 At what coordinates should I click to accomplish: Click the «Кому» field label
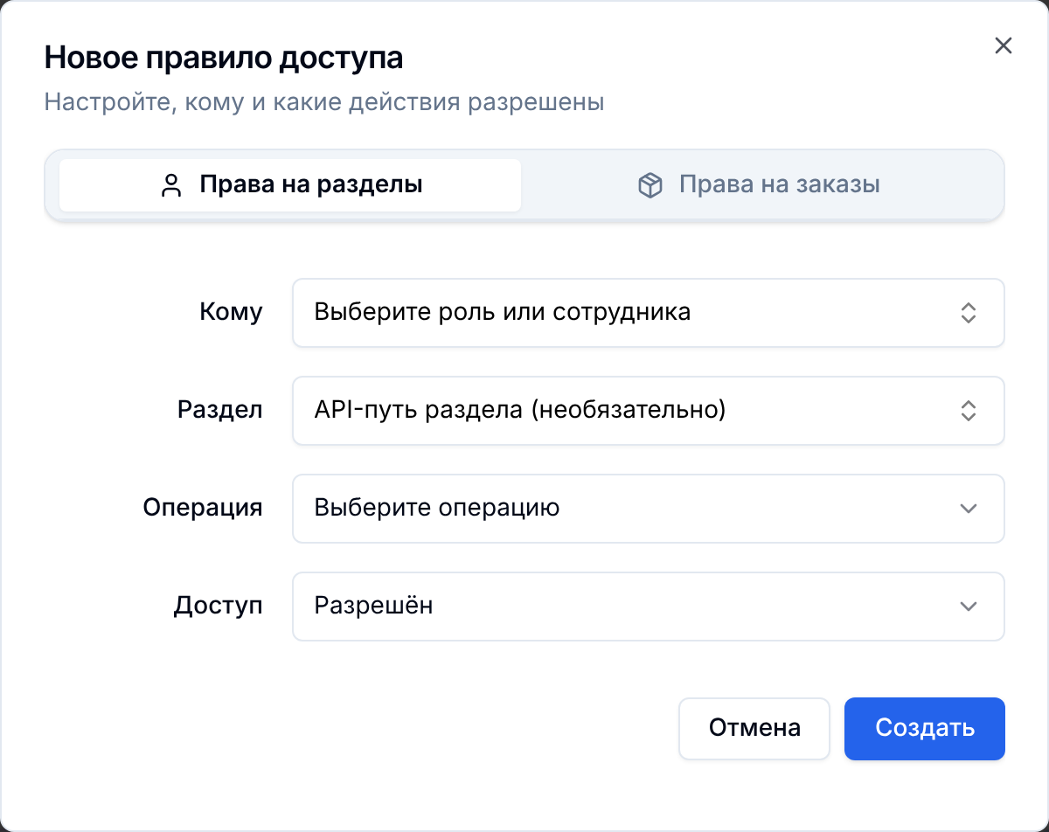[231, 313]
